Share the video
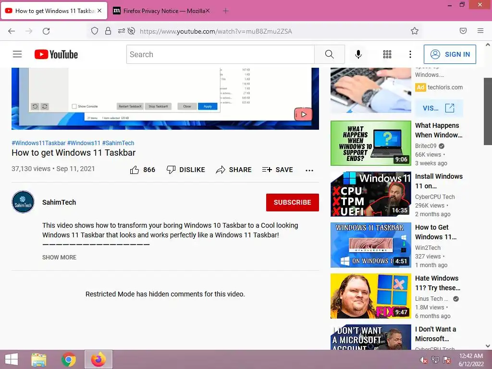 pyautogui.click(x=234, y=170)
